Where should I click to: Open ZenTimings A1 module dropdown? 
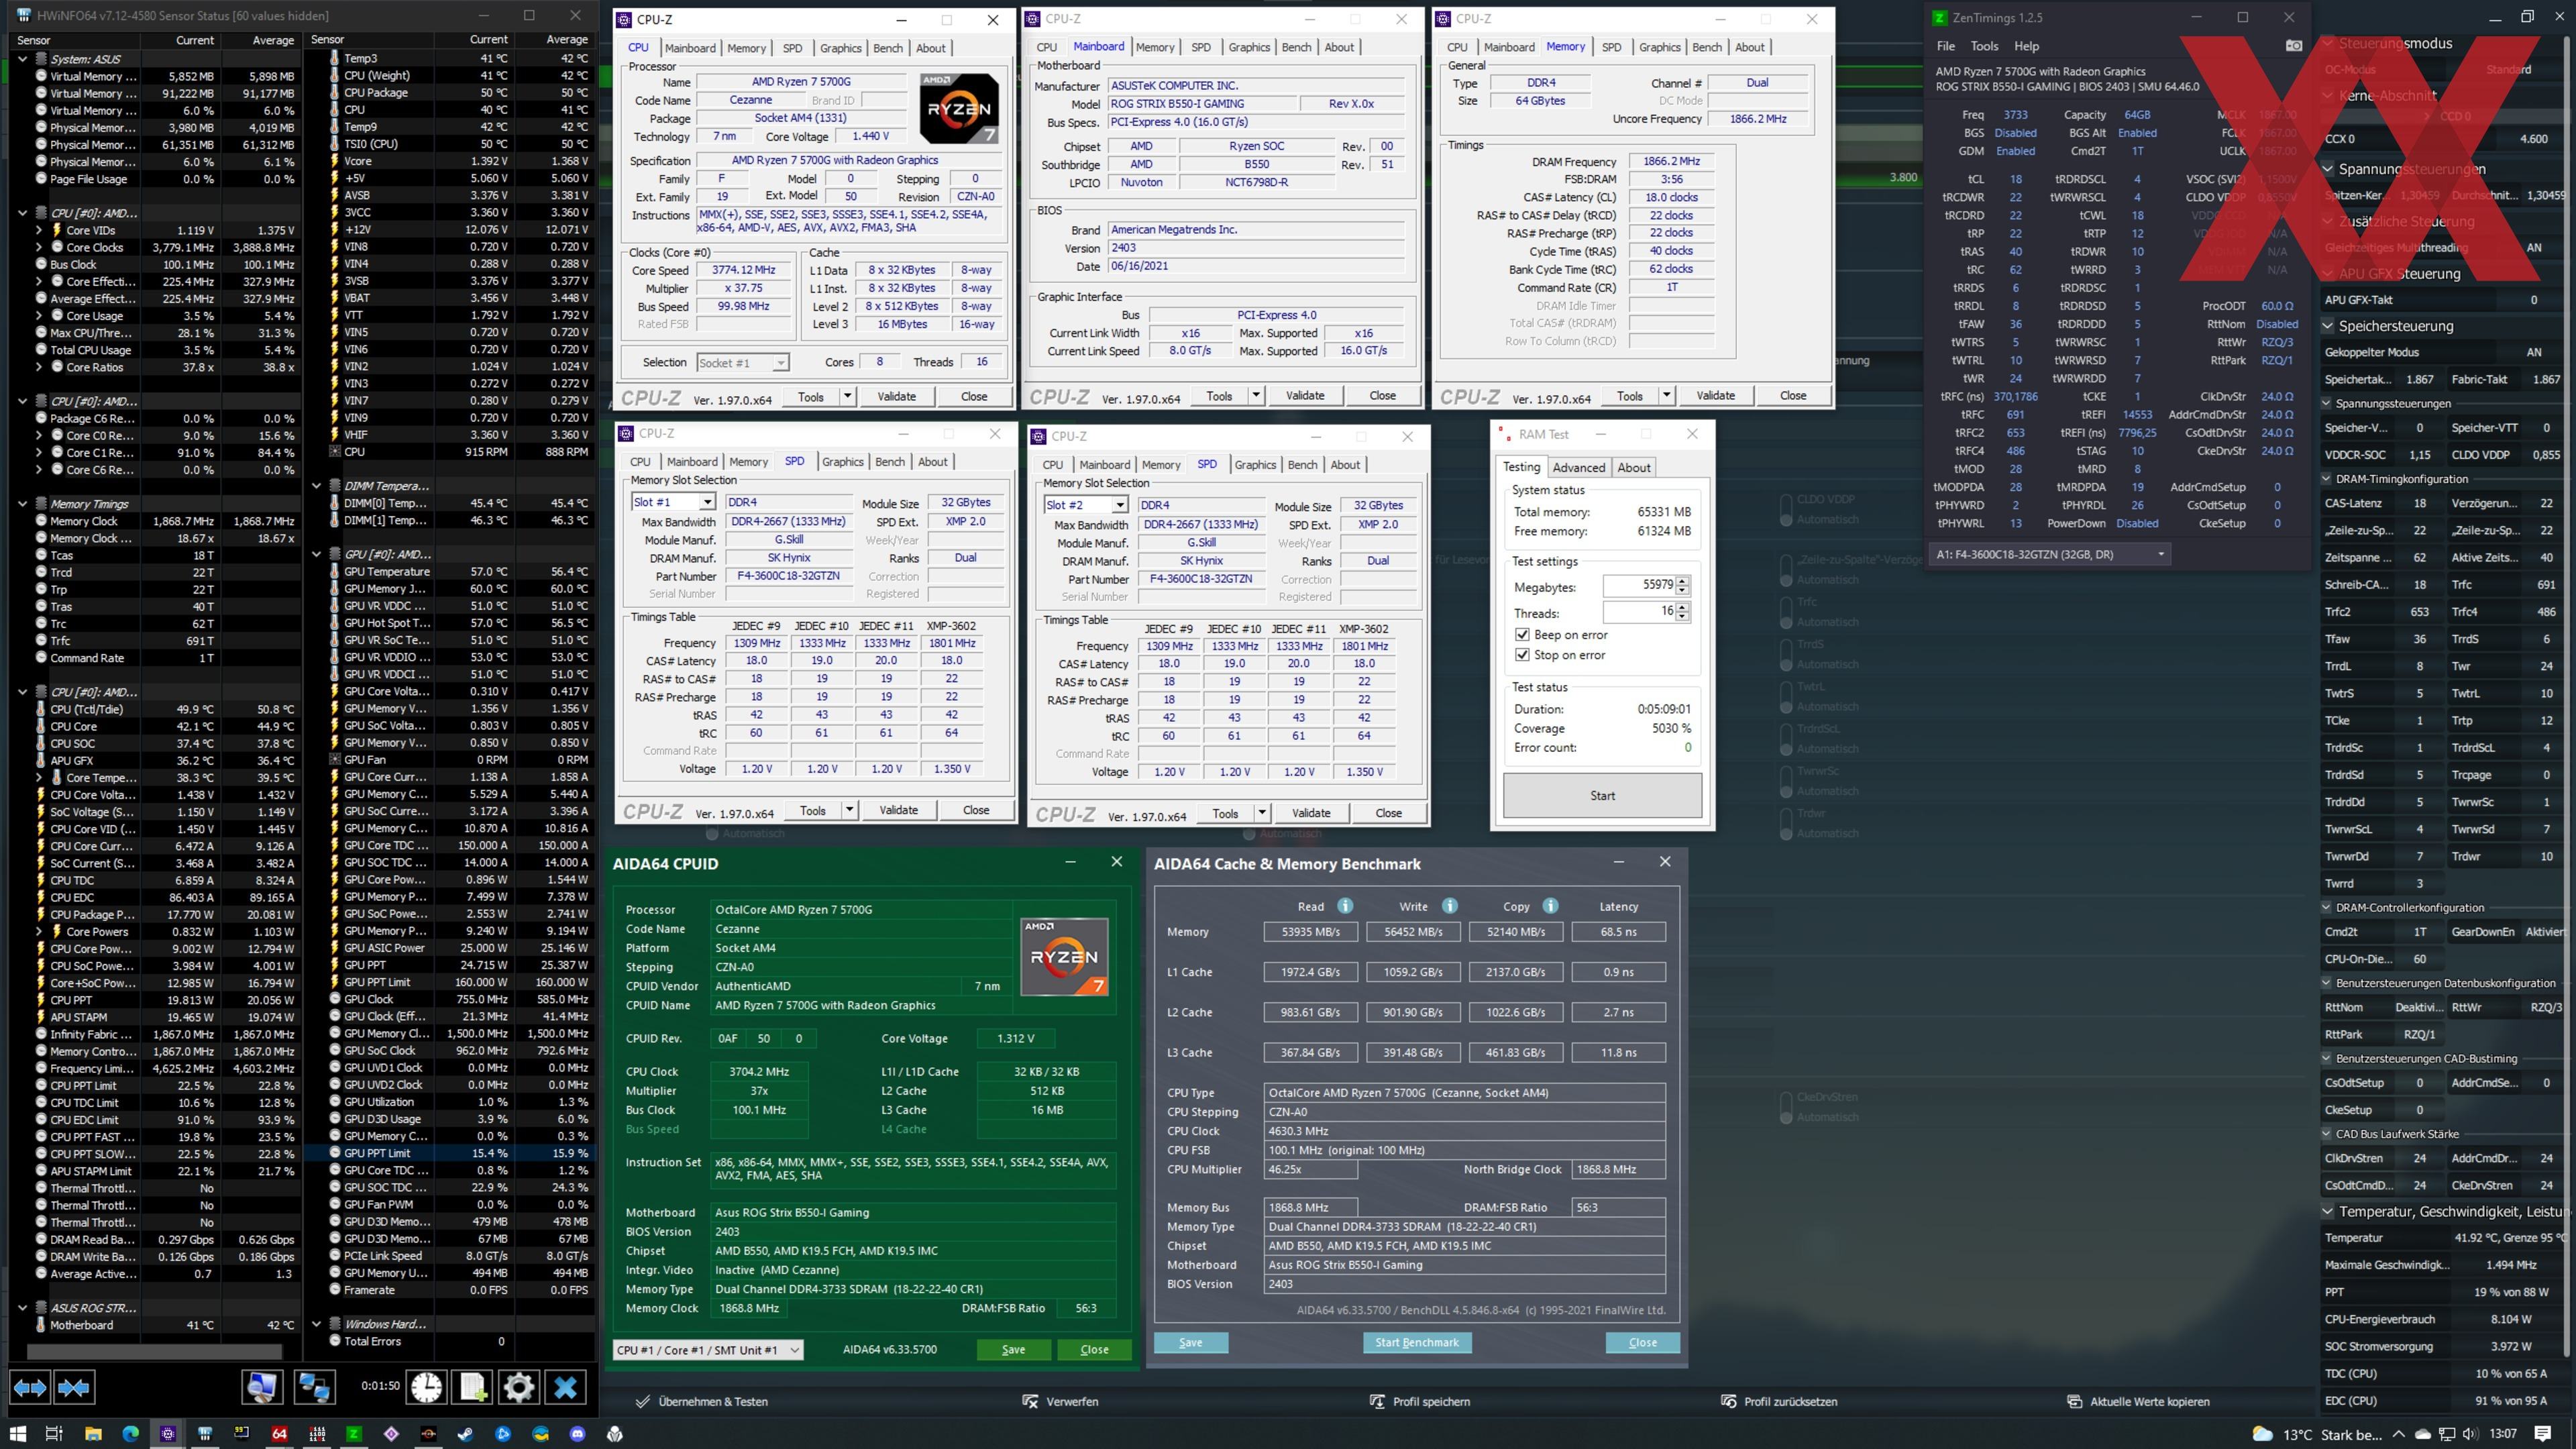click(2050, 554)
